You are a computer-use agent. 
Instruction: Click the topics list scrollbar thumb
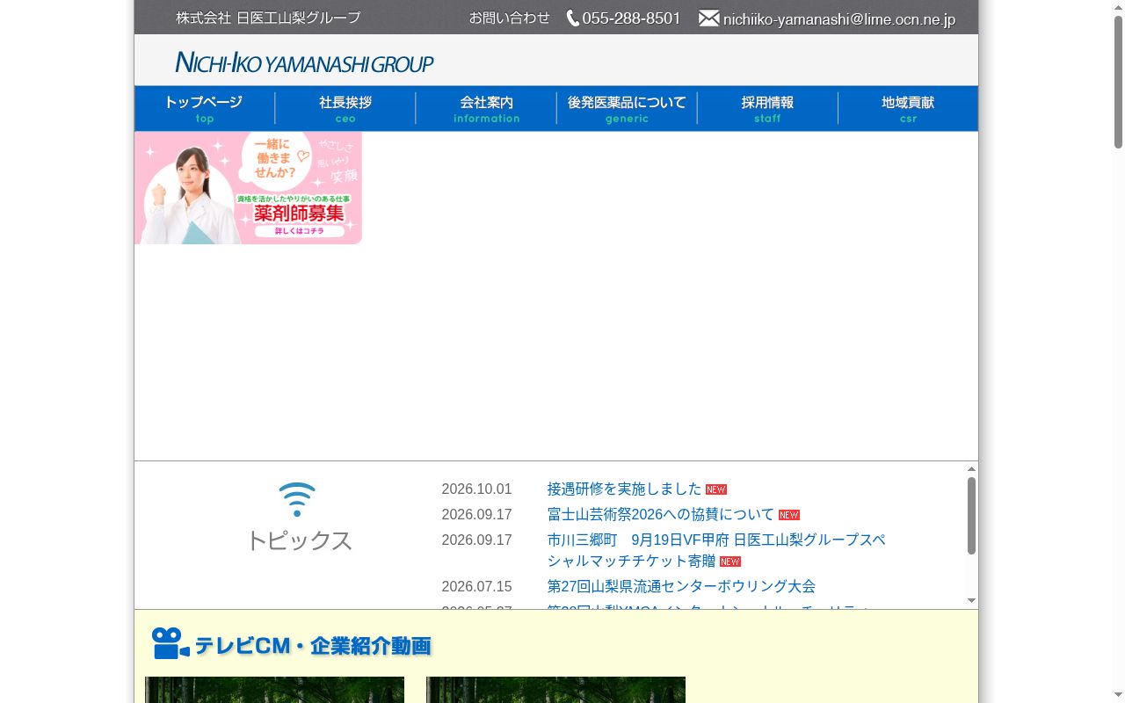click(971, 516)
